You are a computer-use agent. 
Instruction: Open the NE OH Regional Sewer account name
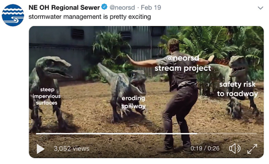click(64, 7)
